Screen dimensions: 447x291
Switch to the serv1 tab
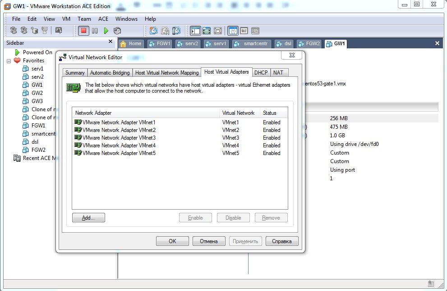pos(216,44)
